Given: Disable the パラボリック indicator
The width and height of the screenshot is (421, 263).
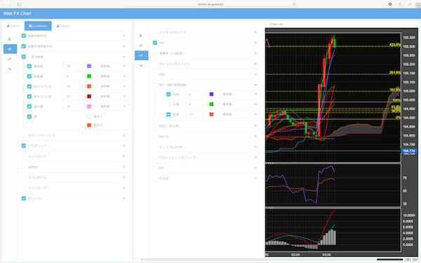Looking at the screenshot, I should point(24,146).
